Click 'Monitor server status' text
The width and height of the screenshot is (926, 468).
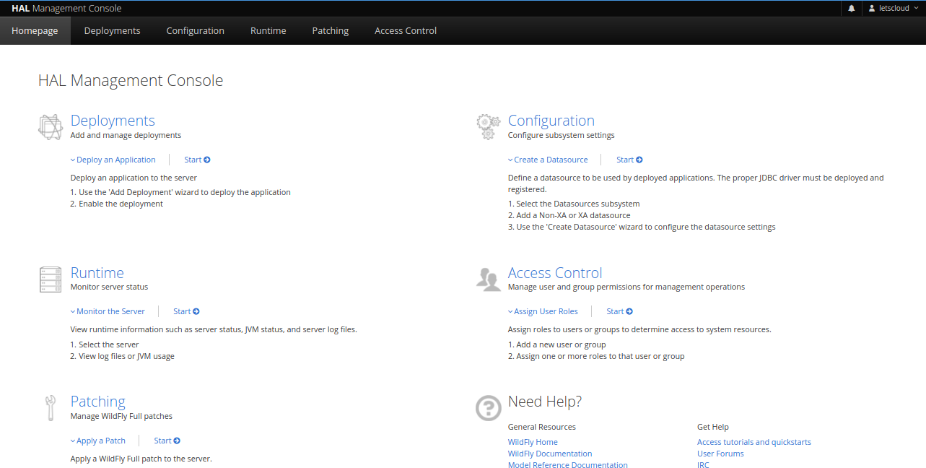[109, 287]
